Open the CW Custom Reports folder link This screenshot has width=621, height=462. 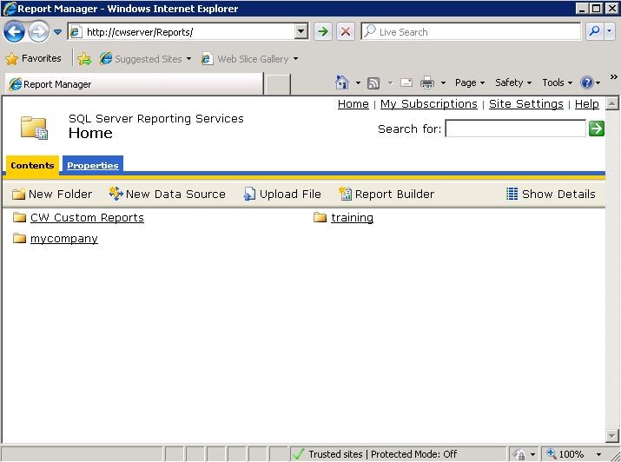click(87, 217)
